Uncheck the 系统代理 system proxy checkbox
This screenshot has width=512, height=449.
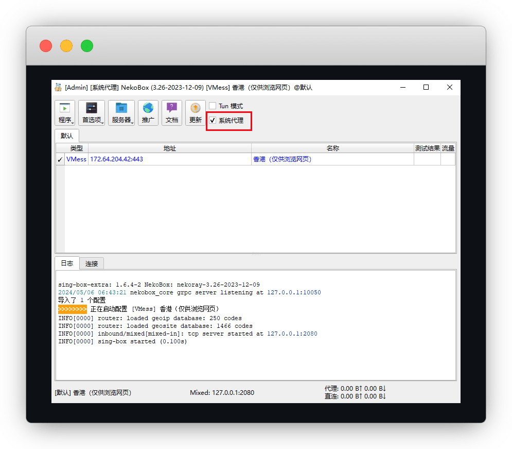pyautogui.click(x=213, y=121)
